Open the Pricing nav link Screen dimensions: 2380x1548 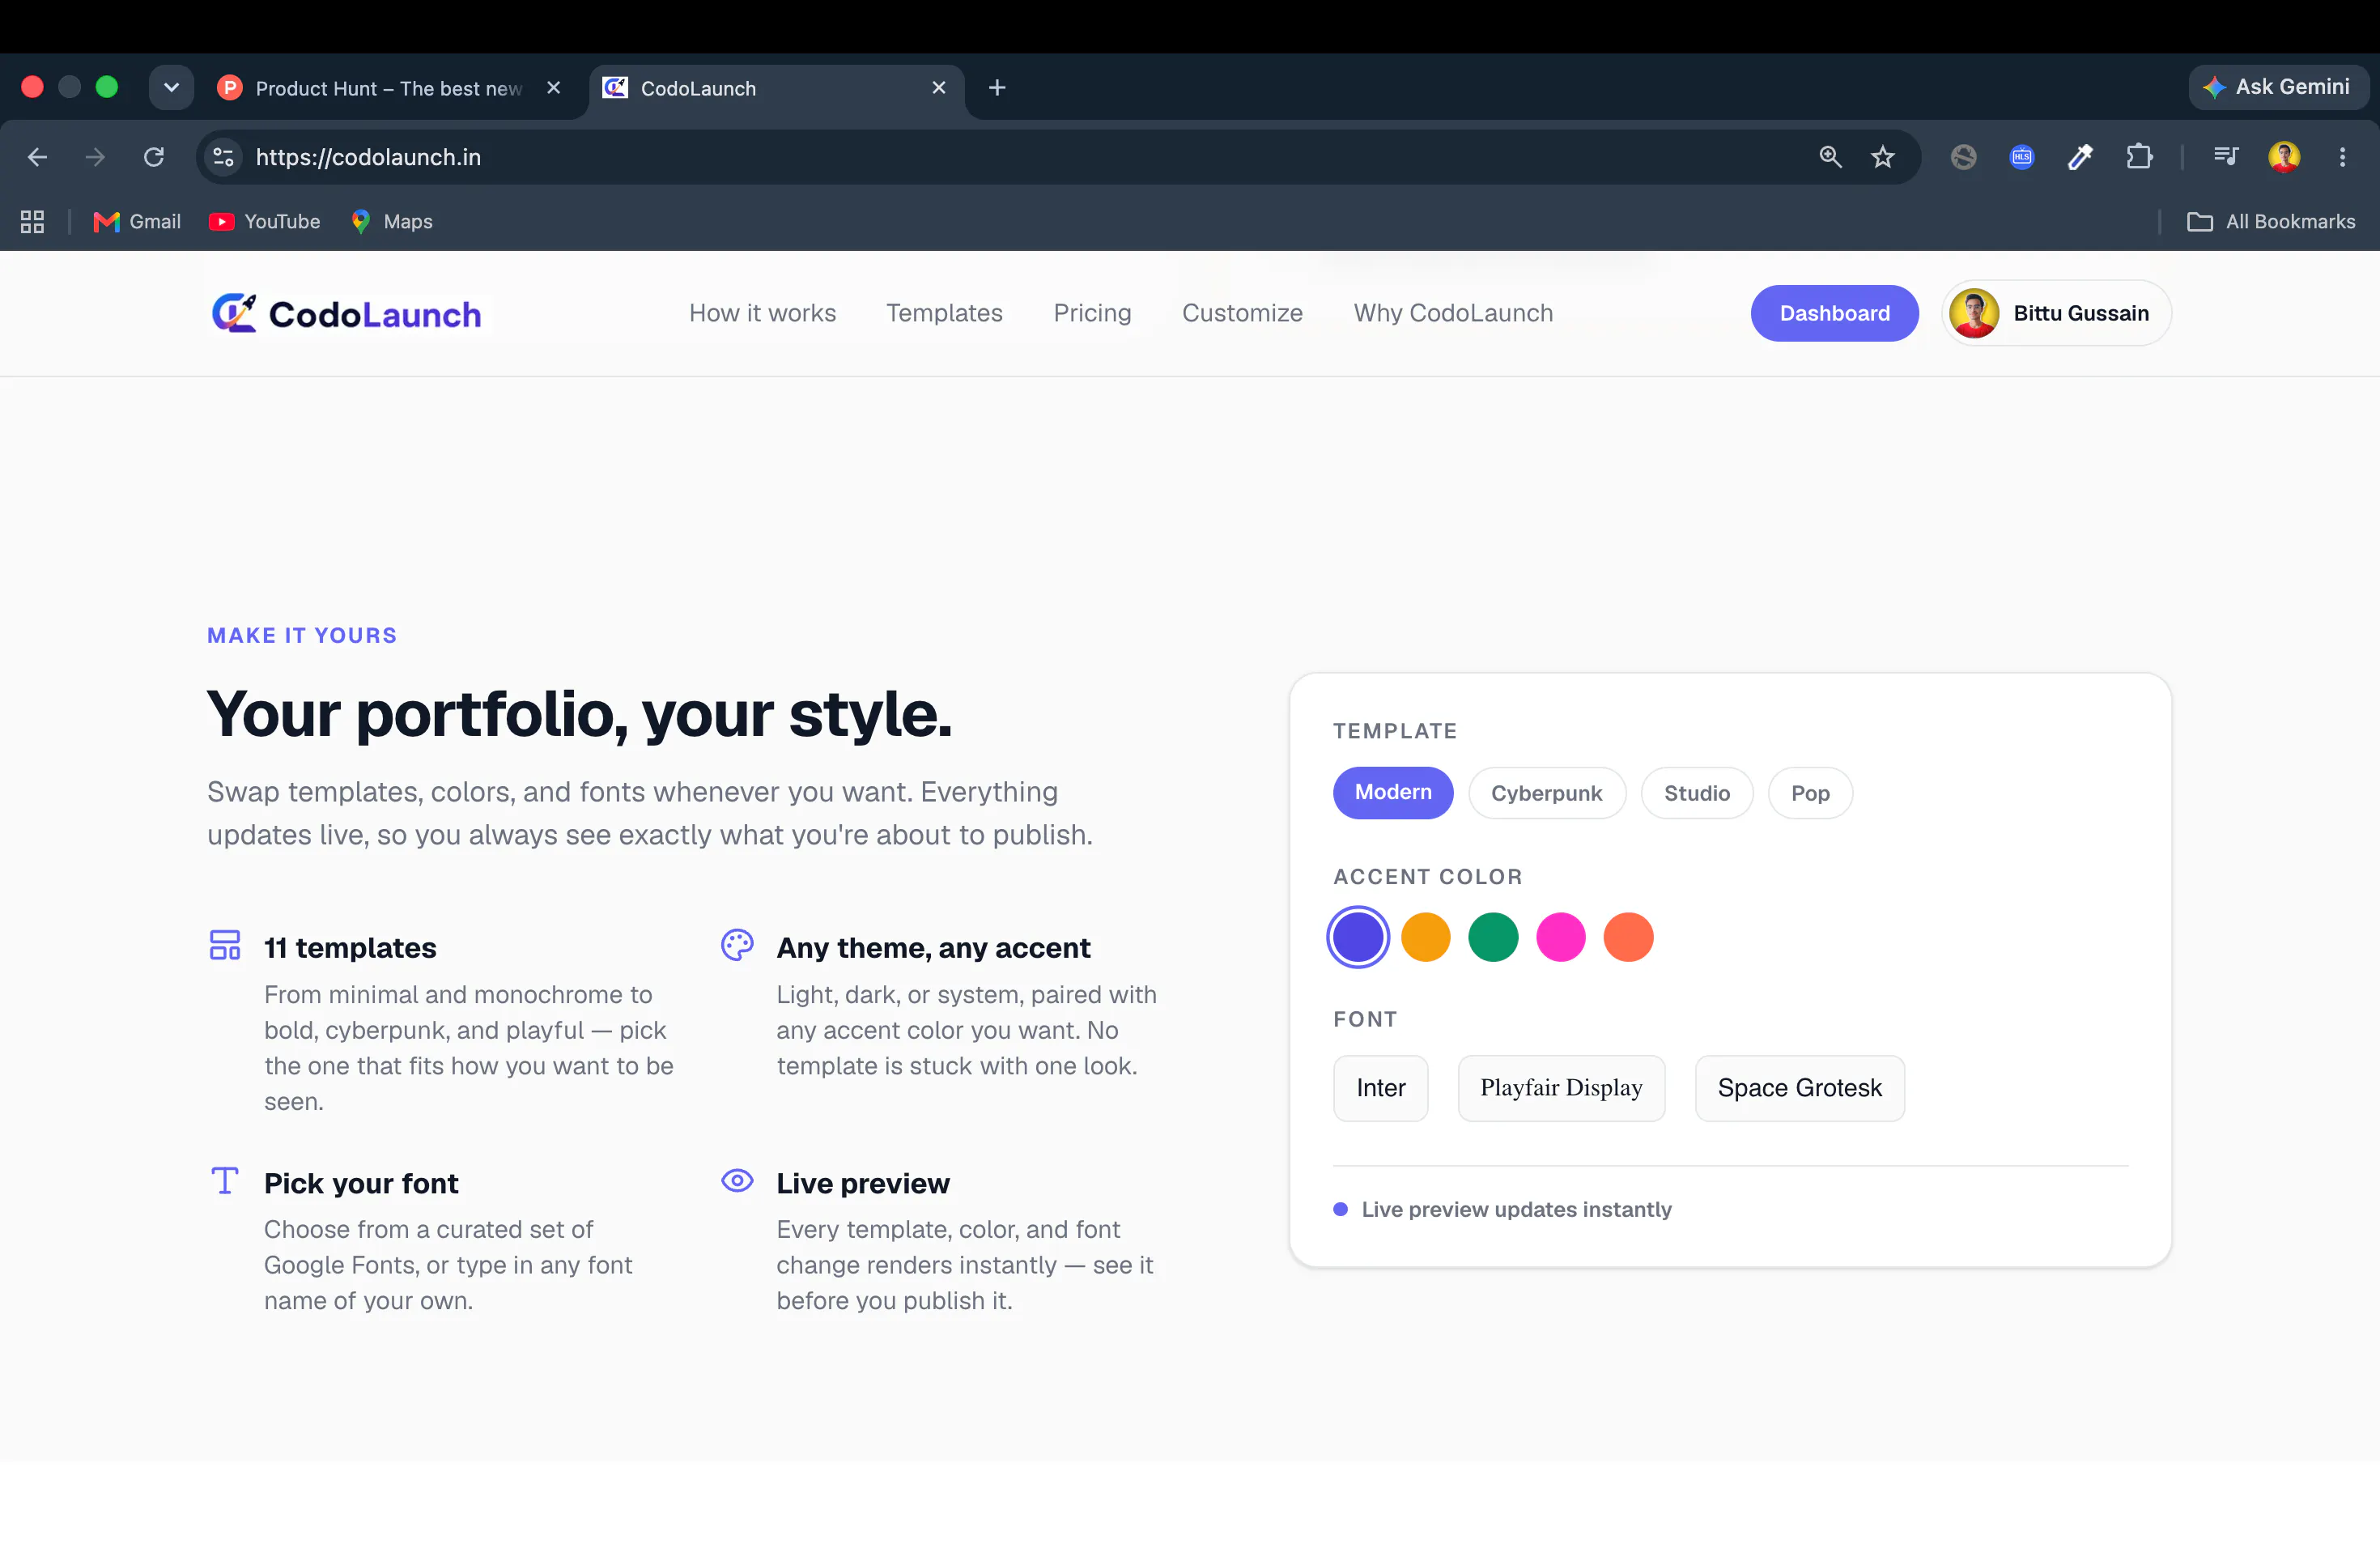point(1092,313)
